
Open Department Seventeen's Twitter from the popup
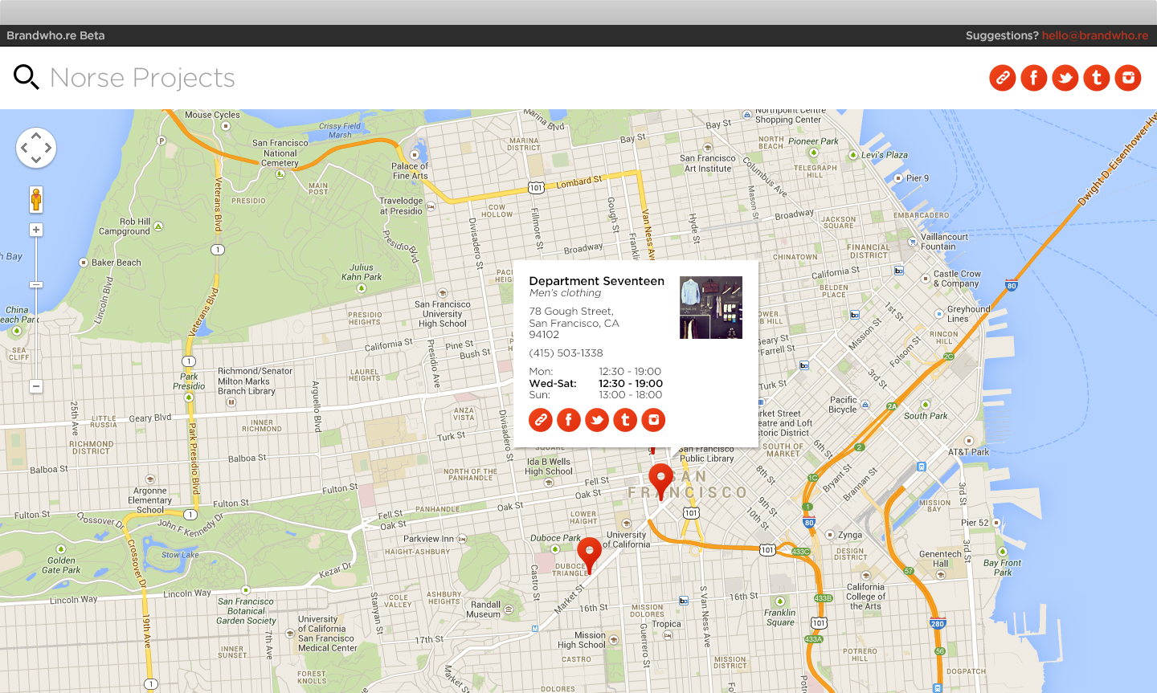point(597,420)
